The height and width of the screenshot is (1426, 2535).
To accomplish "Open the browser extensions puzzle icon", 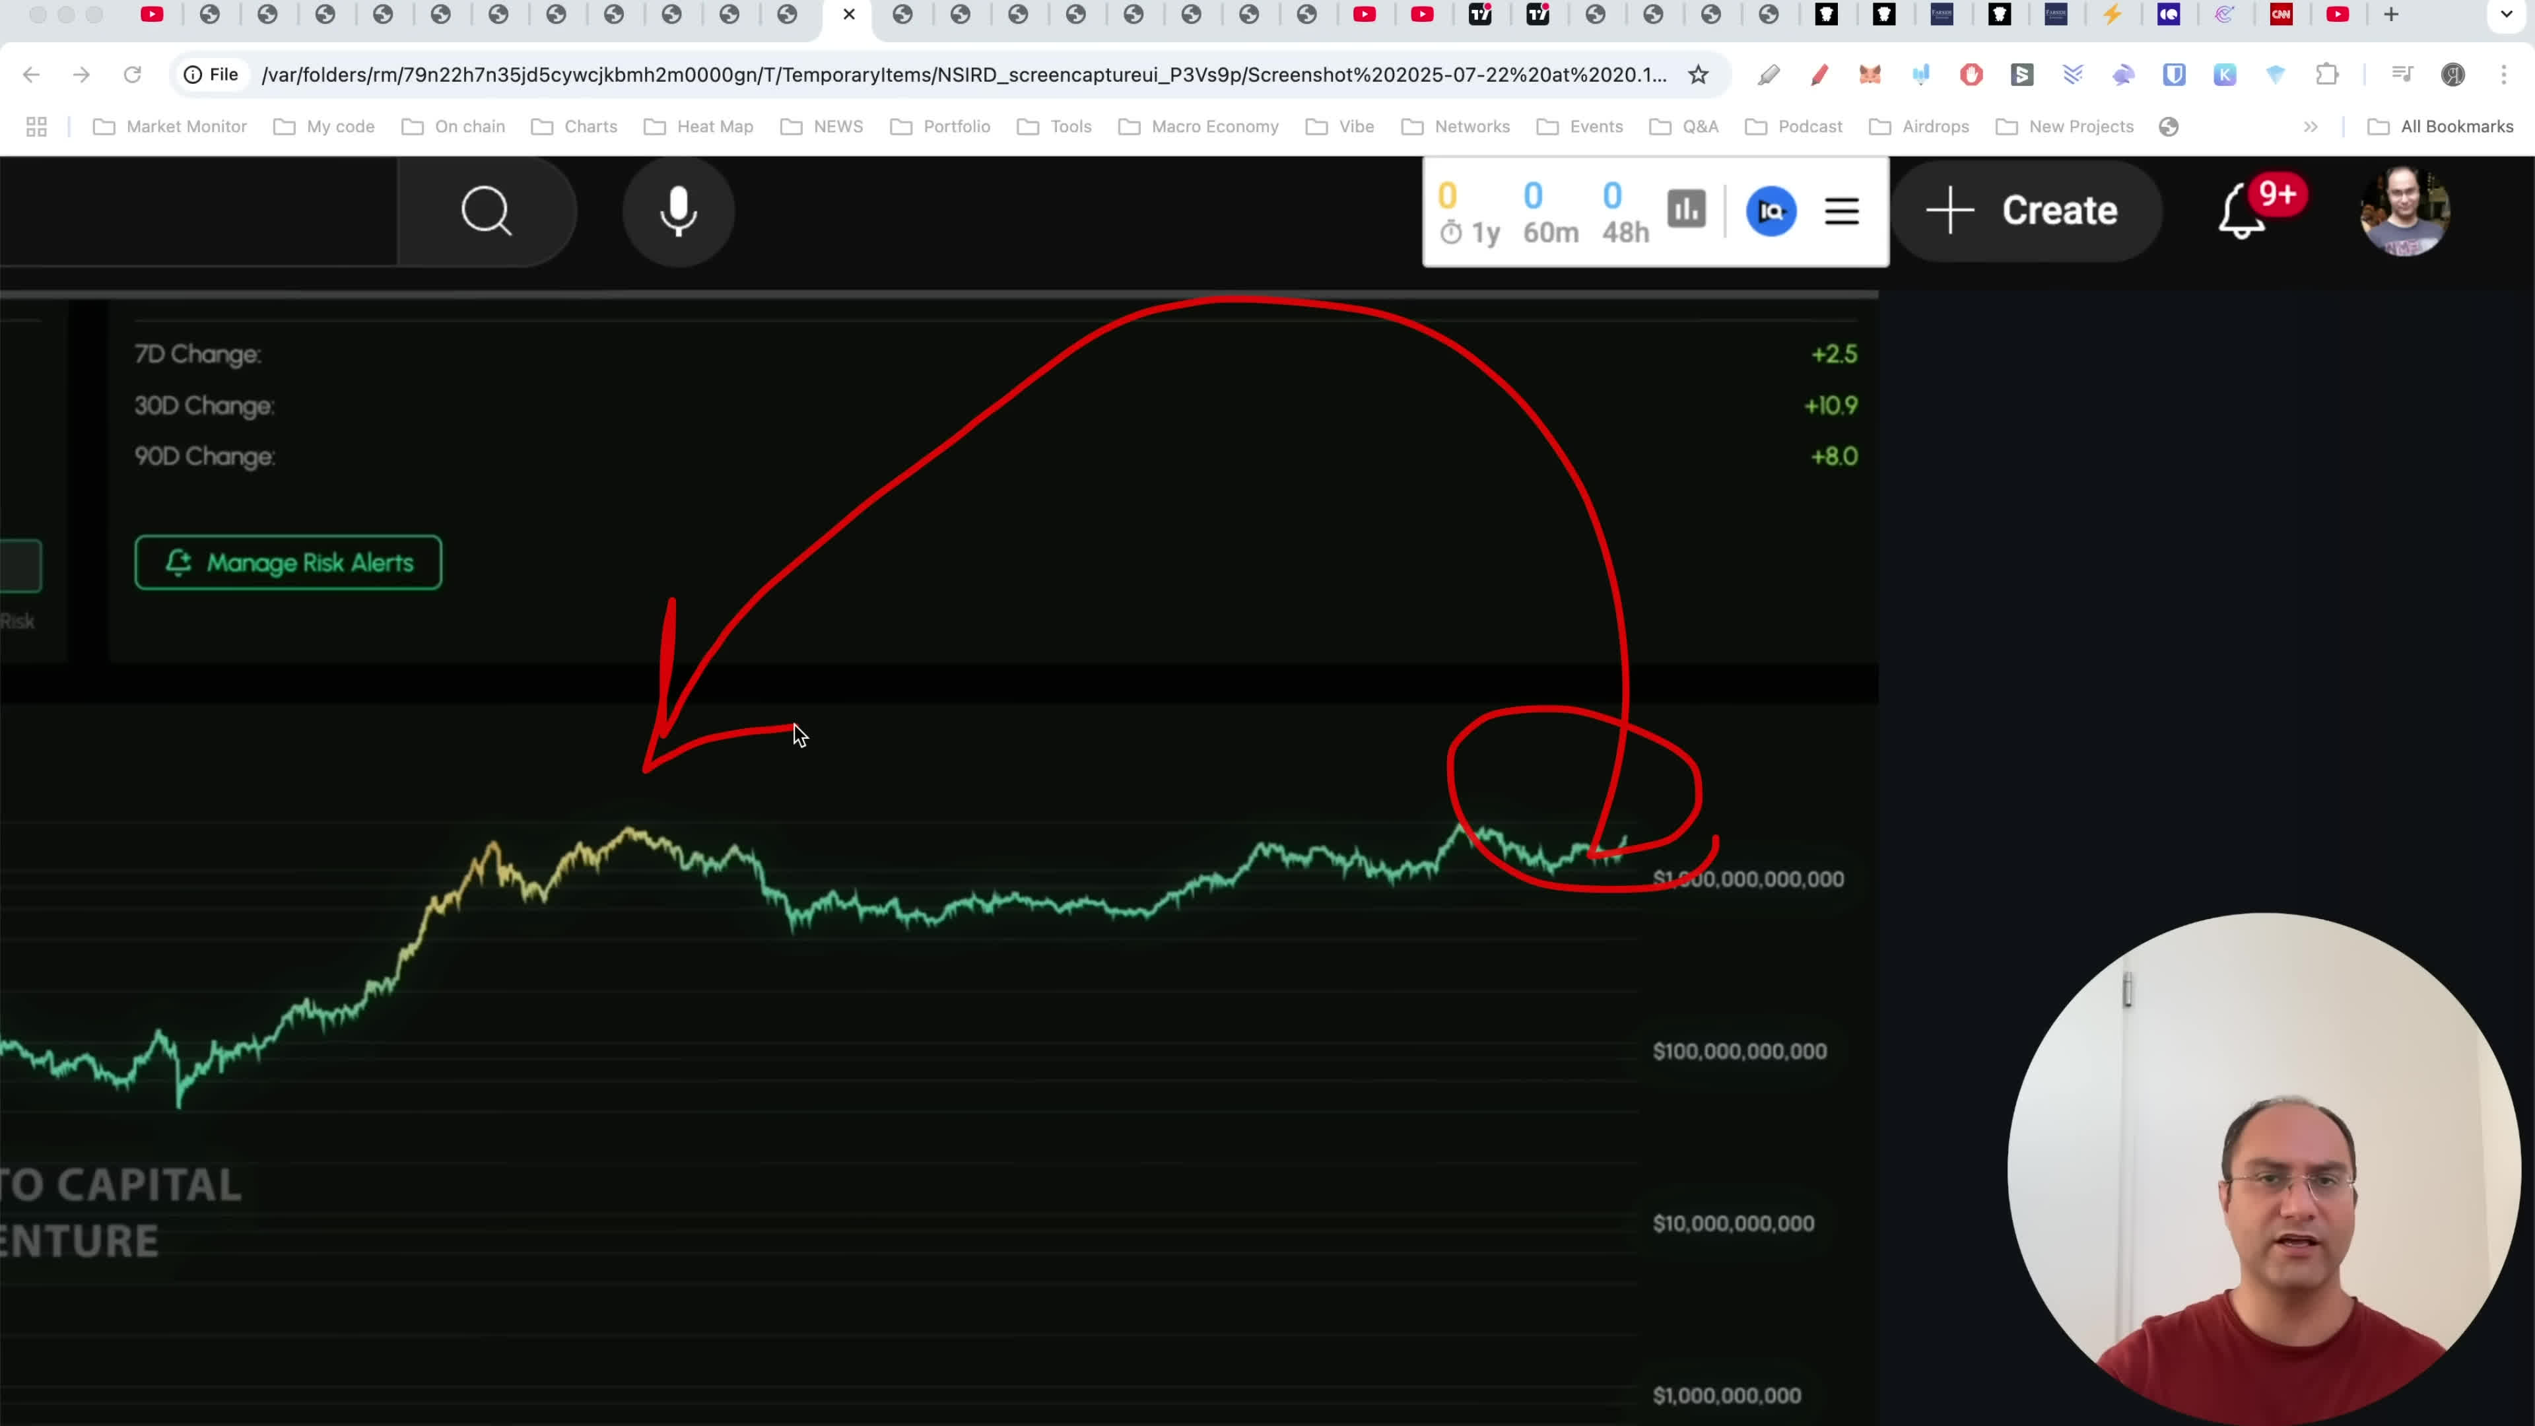I will 2326,75.
